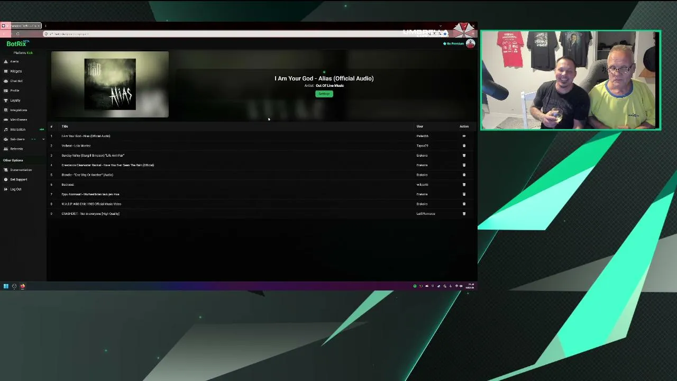Open Mini-Games from the sidebar
677x381 pixels.
[x=19, y=120]
